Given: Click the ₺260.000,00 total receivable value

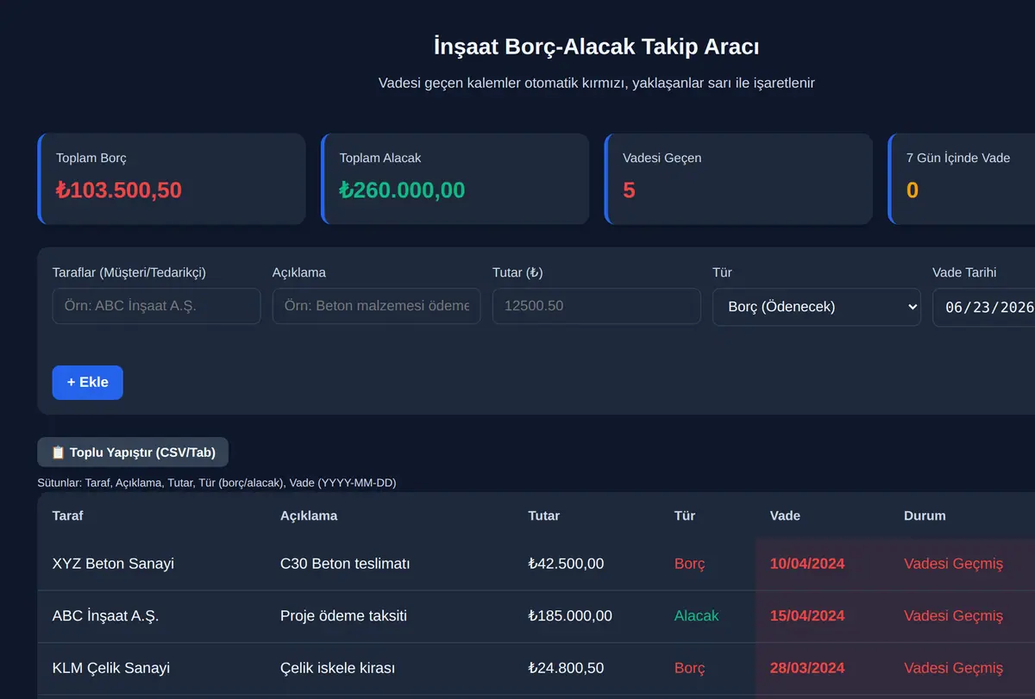Looking at the screenshot, I should tap(403, 190).
